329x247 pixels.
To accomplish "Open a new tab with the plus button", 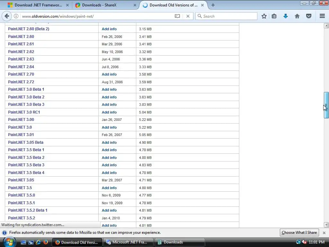I will pyautogui.click(x=213, y=5).
